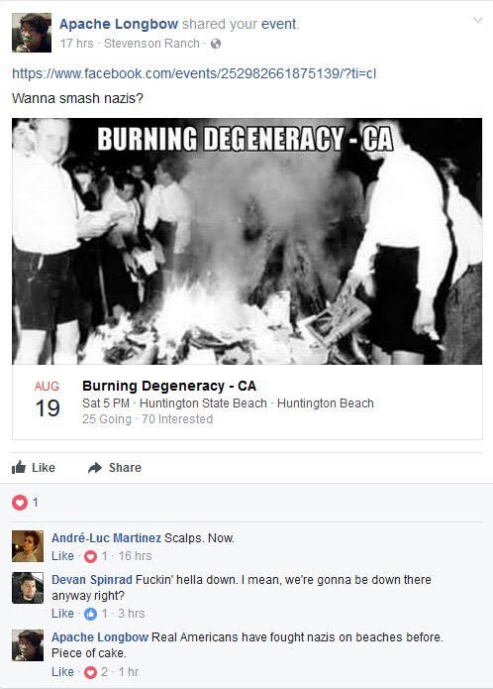Open Devan Spinrad's avatar
This screenshot has height=689, width=493.
pos(28,588)
